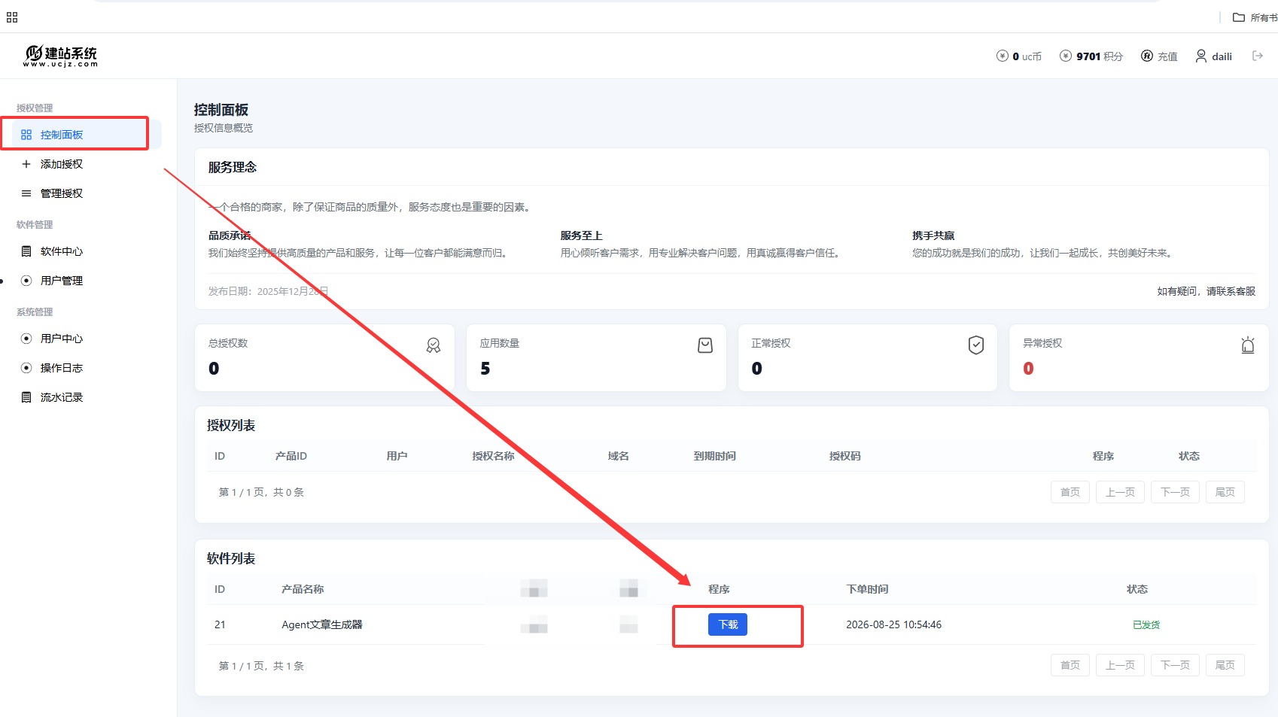Click the alarm icon on 异常授权 card
Image resolution: width=1278 pixels, height=717 pixels.
point(1248,345)
